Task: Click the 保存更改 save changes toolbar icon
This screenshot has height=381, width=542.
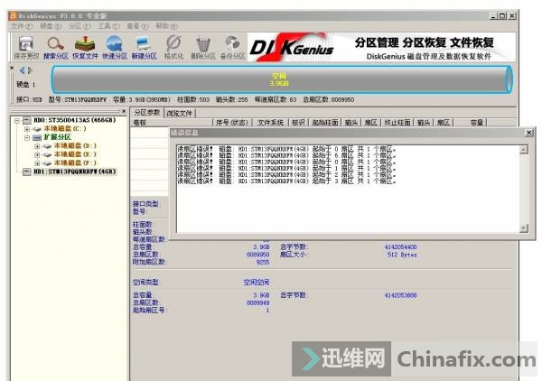Action: pos(26,47)
